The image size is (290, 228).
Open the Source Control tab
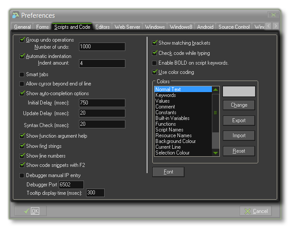pos(234,27)
